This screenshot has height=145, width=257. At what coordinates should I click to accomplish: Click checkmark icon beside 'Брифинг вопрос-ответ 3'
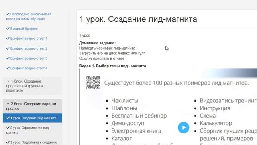pos(8,58)
